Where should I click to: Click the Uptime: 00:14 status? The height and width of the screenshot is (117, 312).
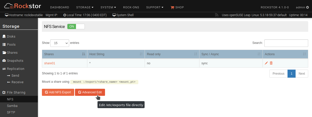click(x=298, y=15)
